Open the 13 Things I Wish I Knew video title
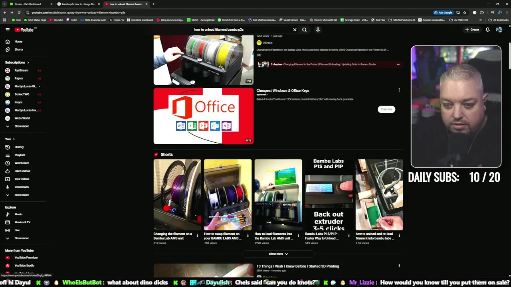The image size is (511, 287). (297, 266)
